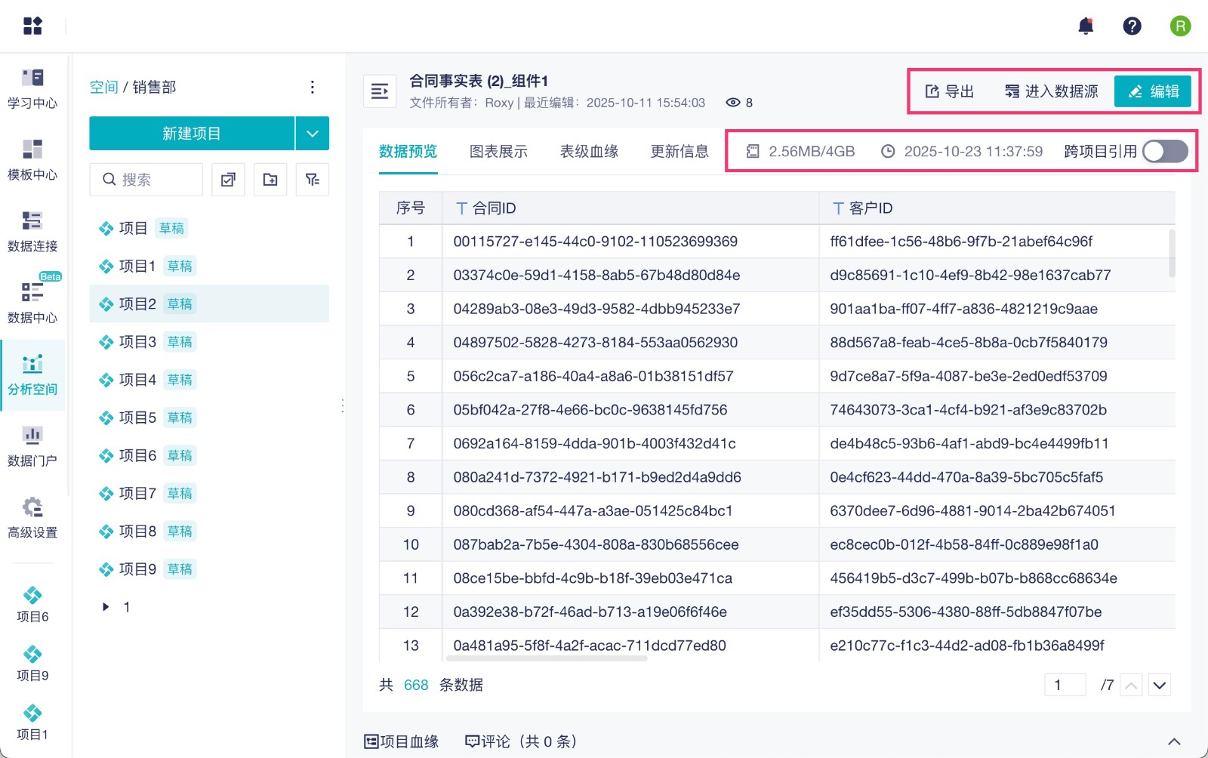Click the page number input field
Viewport: 1208px width, 758px height.
(1065, 685)
